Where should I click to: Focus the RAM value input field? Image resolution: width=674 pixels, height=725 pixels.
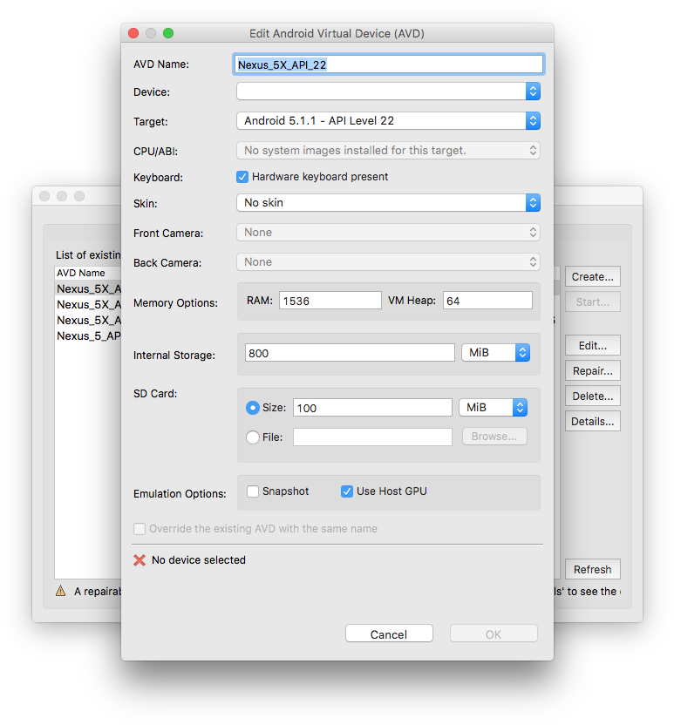click(330, 301)
